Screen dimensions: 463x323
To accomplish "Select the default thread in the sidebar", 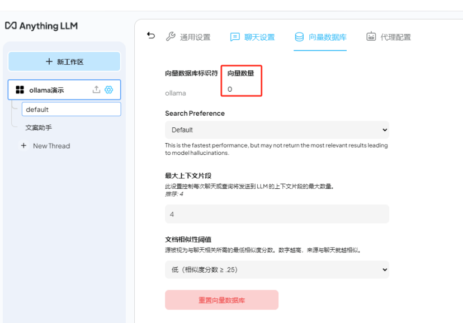I will pyautogui.click(x=71, y=109).
